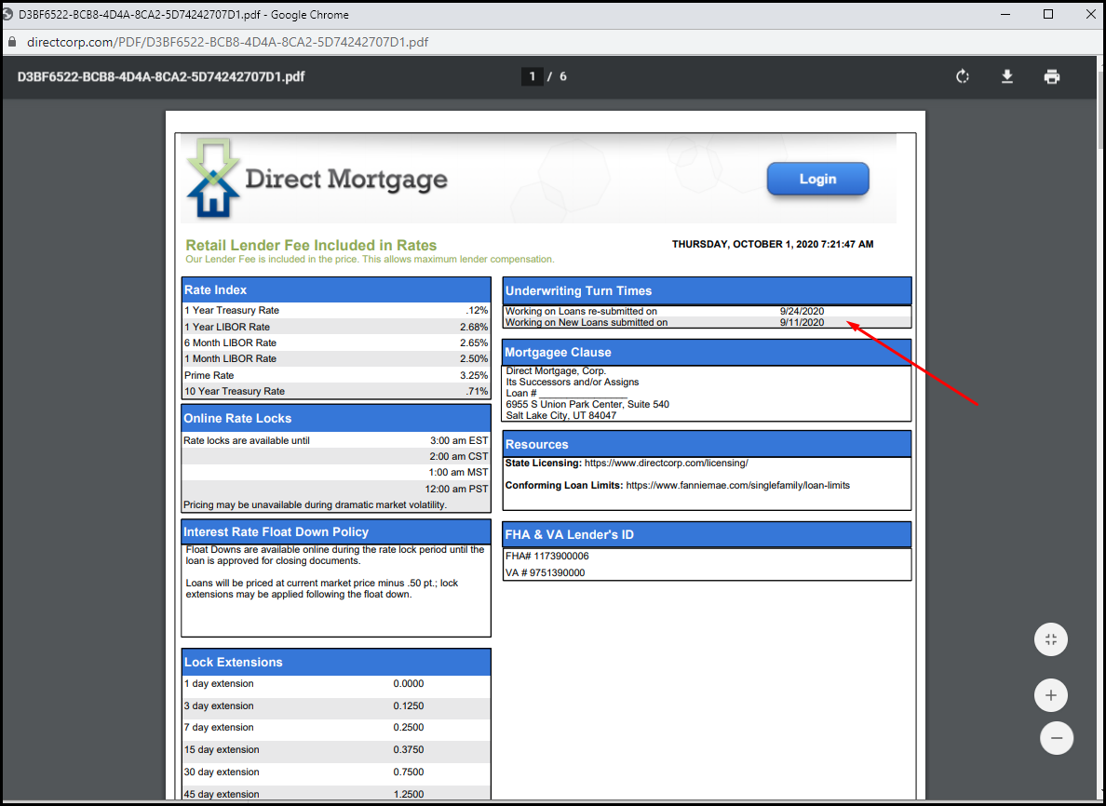Click the 1 Month LIBOR Rate row
Image resolution: width=1106 pixels, height=806 pixels.
[x=336, y=359]
